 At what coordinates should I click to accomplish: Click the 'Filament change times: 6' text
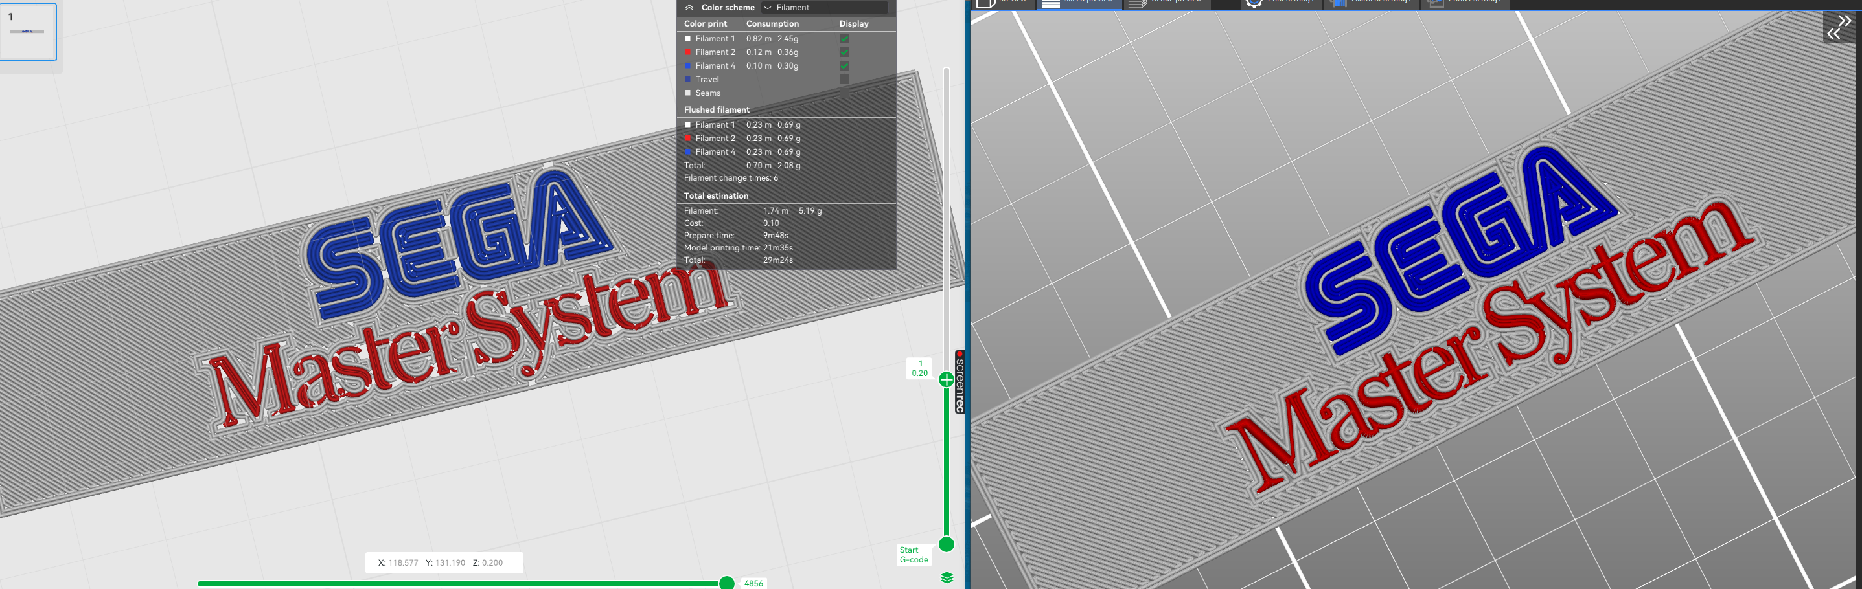click(x=731, y=178)
